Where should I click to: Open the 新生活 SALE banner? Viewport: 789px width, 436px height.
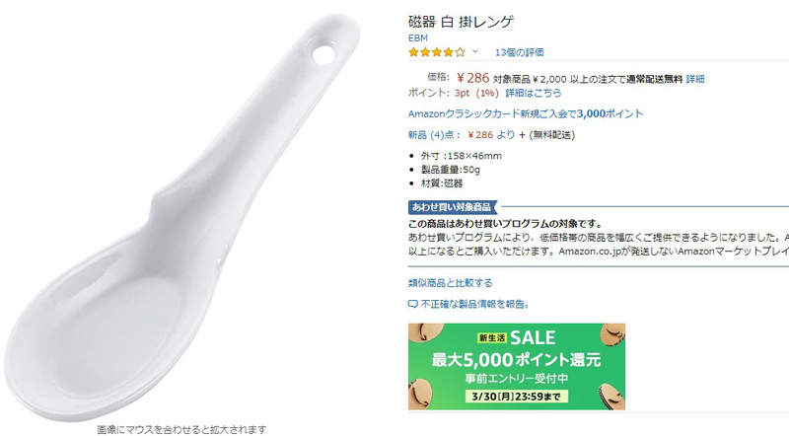click(516, 367)
